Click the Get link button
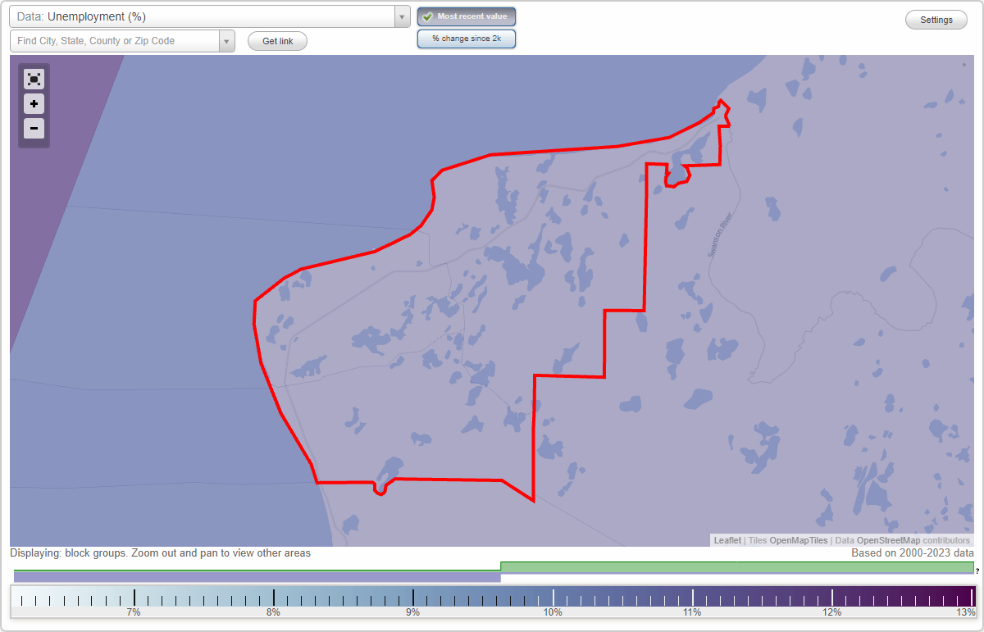This screenshot has width=984, height=632. pos(277,41)
